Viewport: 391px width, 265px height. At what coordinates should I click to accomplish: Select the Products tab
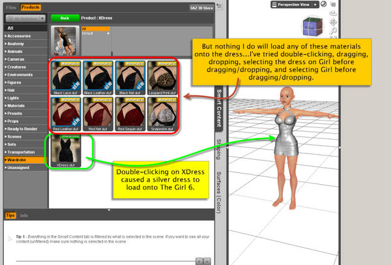pos(30,7)
